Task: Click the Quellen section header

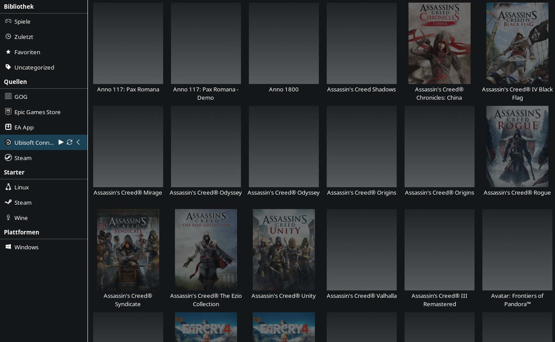Action: 15,82
